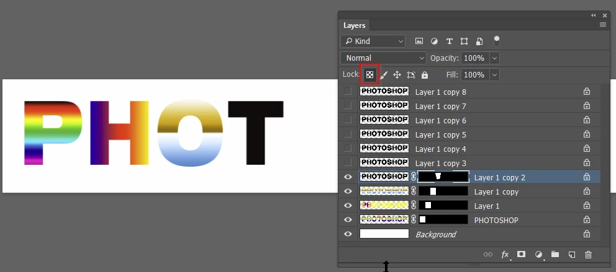The height and width of the screenshot is (272, 616).
Task: Create a new layer
Action: coord(572,255)
